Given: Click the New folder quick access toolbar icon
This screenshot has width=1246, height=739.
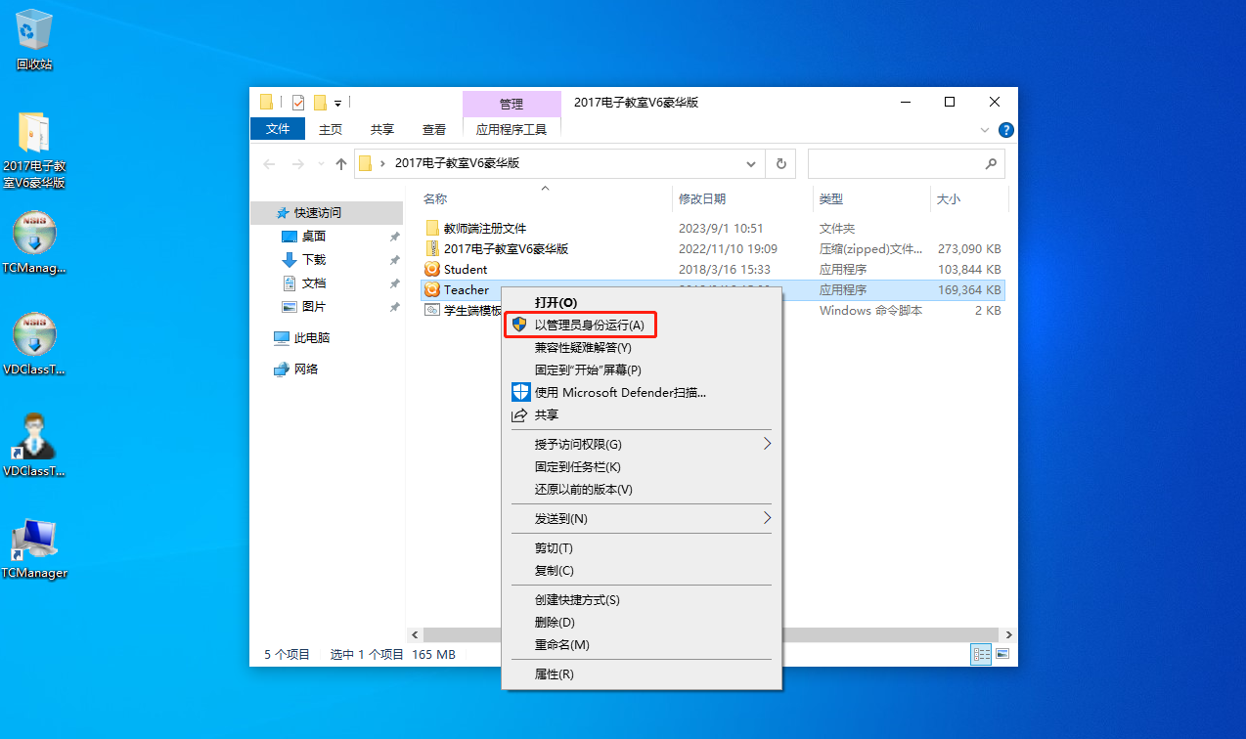Looking at the screenshot, I should coord(320,103).
